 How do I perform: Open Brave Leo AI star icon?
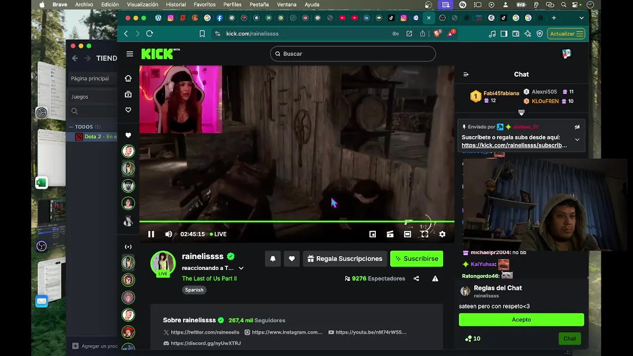(528, 34)
